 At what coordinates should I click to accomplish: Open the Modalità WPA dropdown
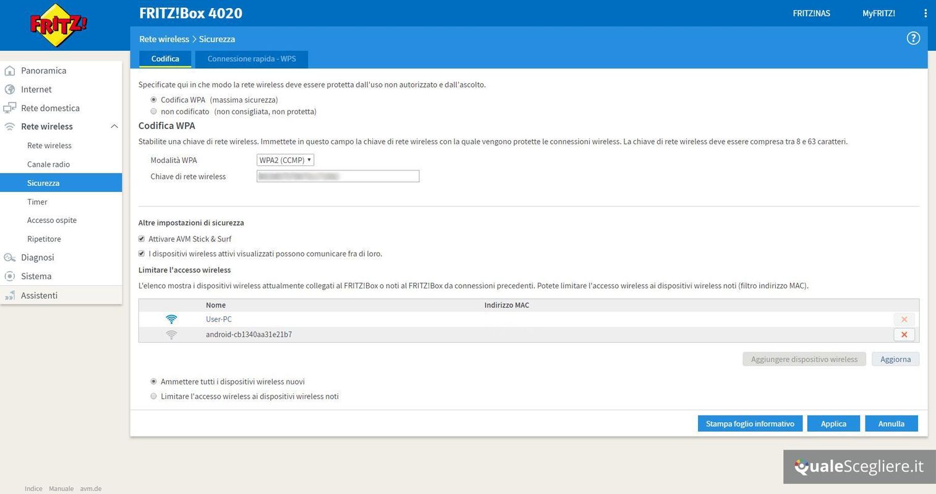point(285,160)
